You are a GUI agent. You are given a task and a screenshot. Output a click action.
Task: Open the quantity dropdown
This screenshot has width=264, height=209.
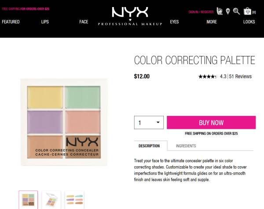pyautogui.click(x=149, y=123)
